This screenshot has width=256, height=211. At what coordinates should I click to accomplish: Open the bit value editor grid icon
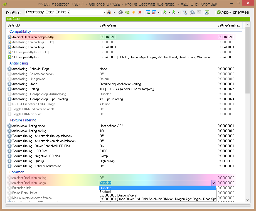(199, 12)
